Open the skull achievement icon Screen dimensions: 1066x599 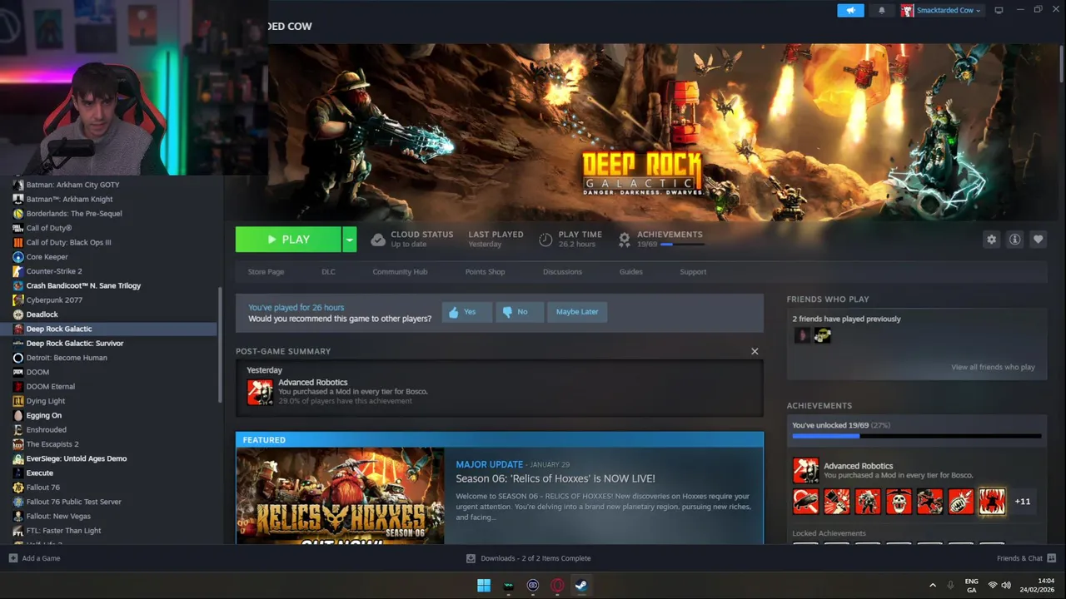coord(899,501)
